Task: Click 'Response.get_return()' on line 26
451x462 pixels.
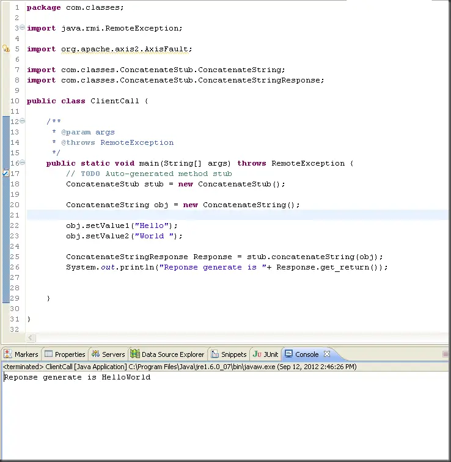Action: click(328, 267)
